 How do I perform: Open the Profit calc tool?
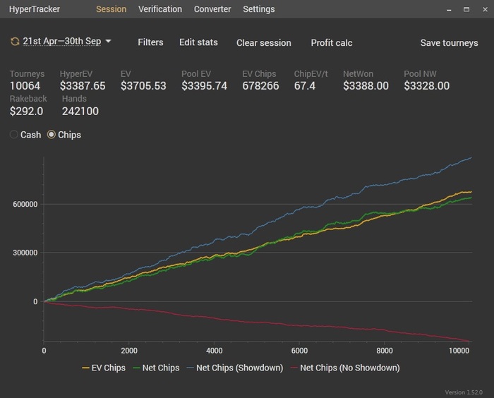click(332, 43)
